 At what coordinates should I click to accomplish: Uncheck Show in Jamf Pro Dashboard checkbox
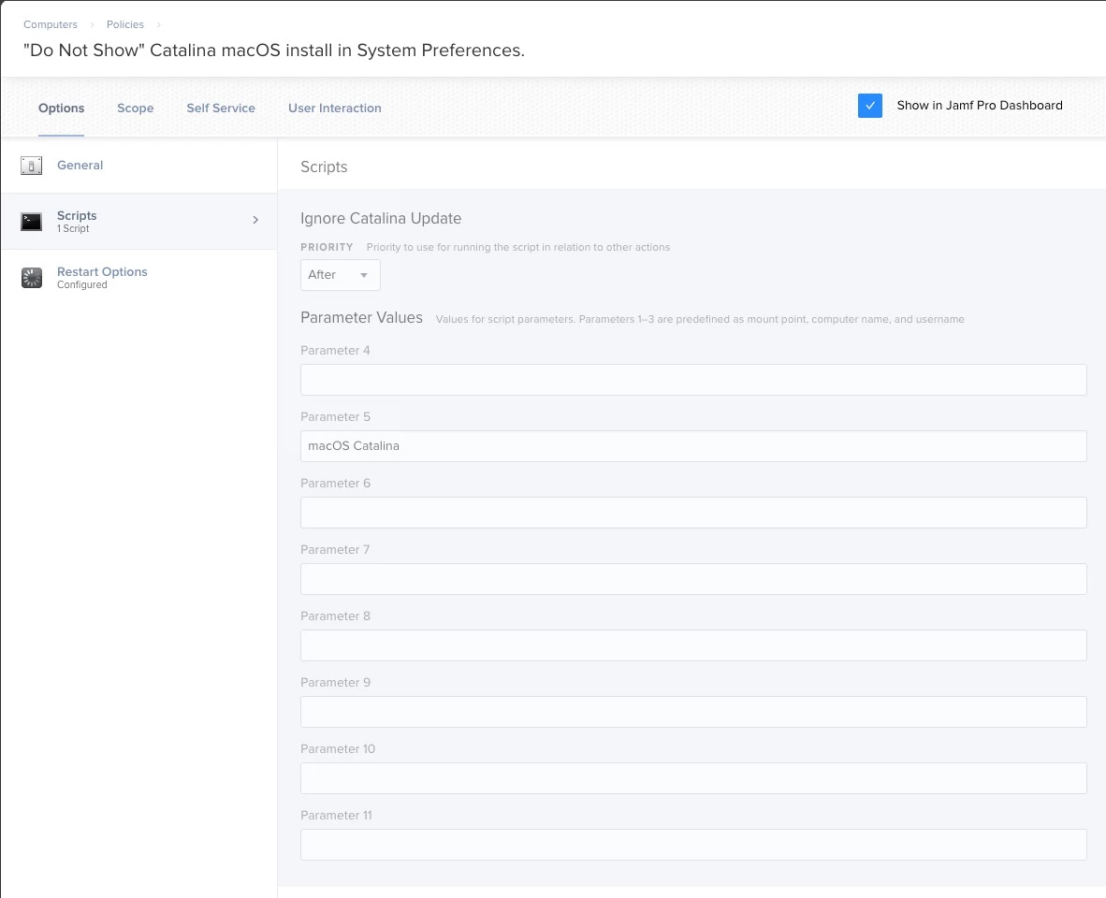point(869,106)
